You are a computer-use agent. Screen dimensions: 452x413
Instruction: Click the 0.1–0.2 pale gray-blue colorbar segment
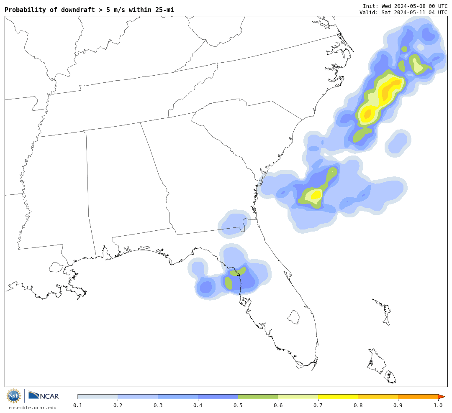[98, 397]
